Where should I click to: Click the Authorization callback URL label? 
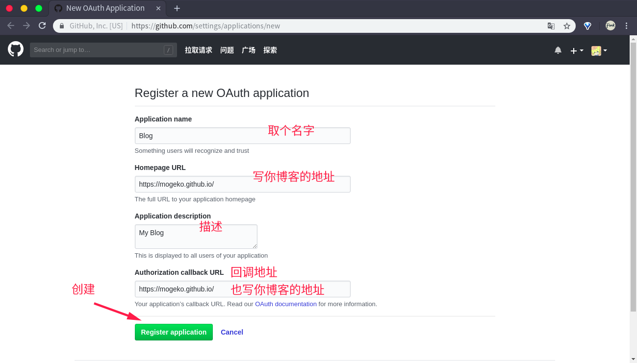click(179, 272)
